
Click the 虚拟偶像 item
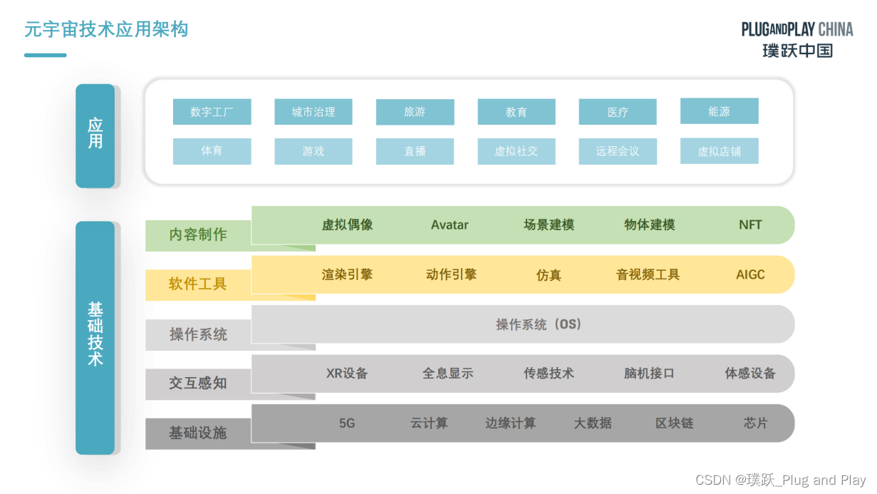[348, 225]
